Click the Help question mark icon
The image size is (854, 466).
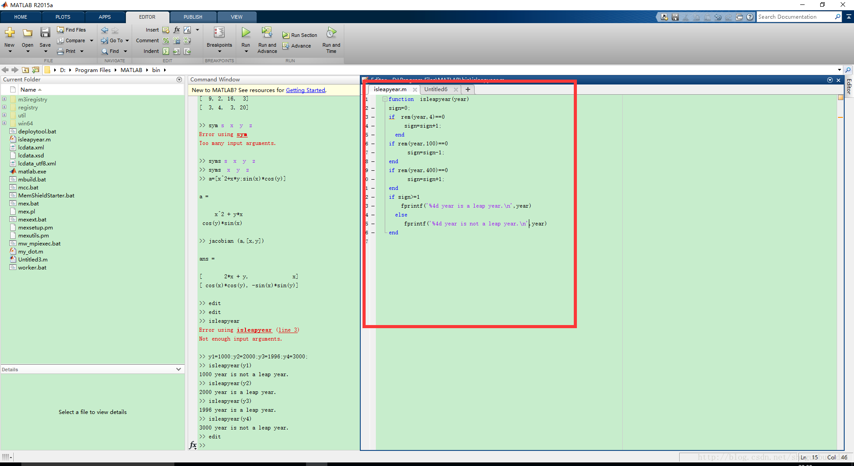(x=750, y=17)
